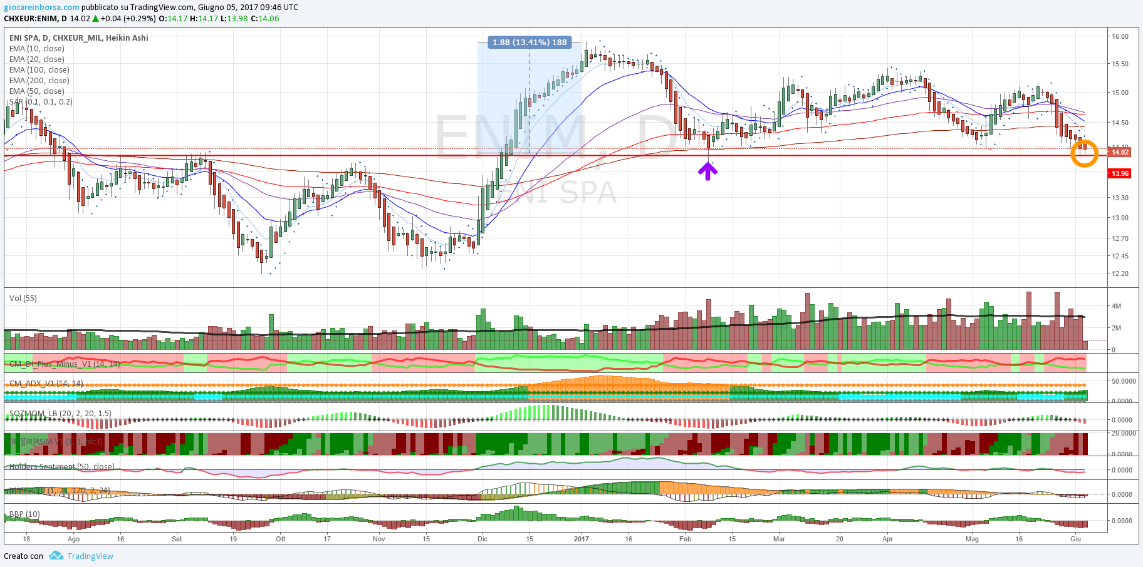Image resolution: width=1143 pixels, height=567 pixels.
Task: Click the 12.20 price axis label
Action: (x=1120, y=273)
